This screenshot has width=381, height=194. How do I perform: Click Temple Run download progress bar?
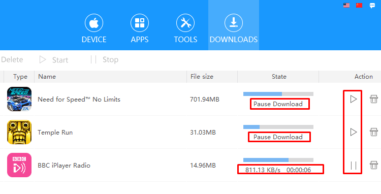click(278, 127)
